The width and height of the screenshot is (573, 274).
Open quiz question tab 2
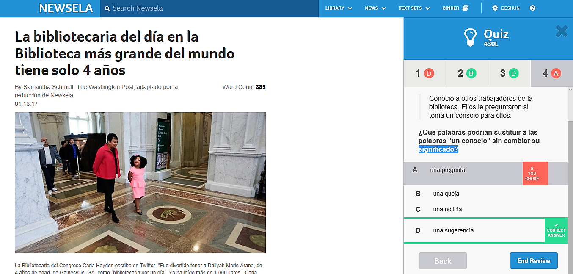point(467,73)
